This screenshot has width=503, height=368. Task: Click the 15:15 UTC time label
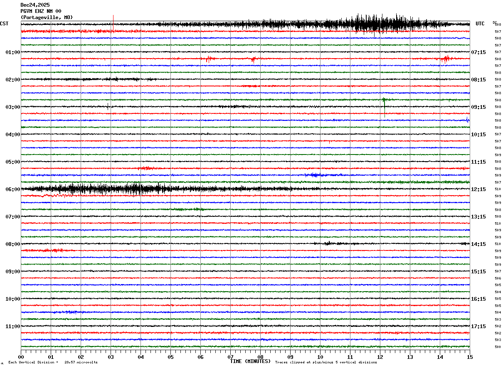(478, 272)
